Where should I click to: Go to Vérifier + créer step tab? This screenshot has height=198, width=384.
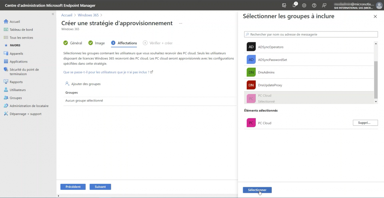[x=158, y=43]
